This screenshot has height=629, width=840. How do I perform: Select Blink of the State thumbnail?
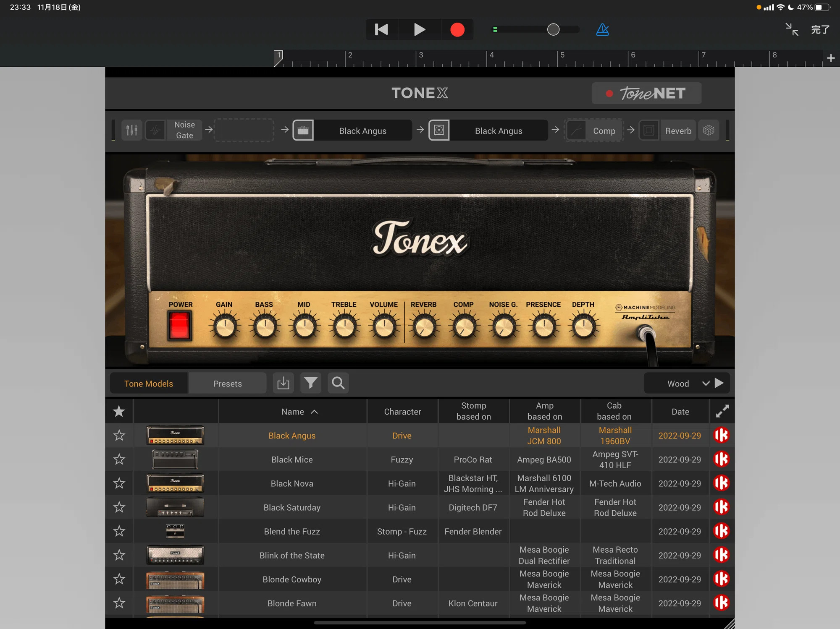(x=175, y=555)
